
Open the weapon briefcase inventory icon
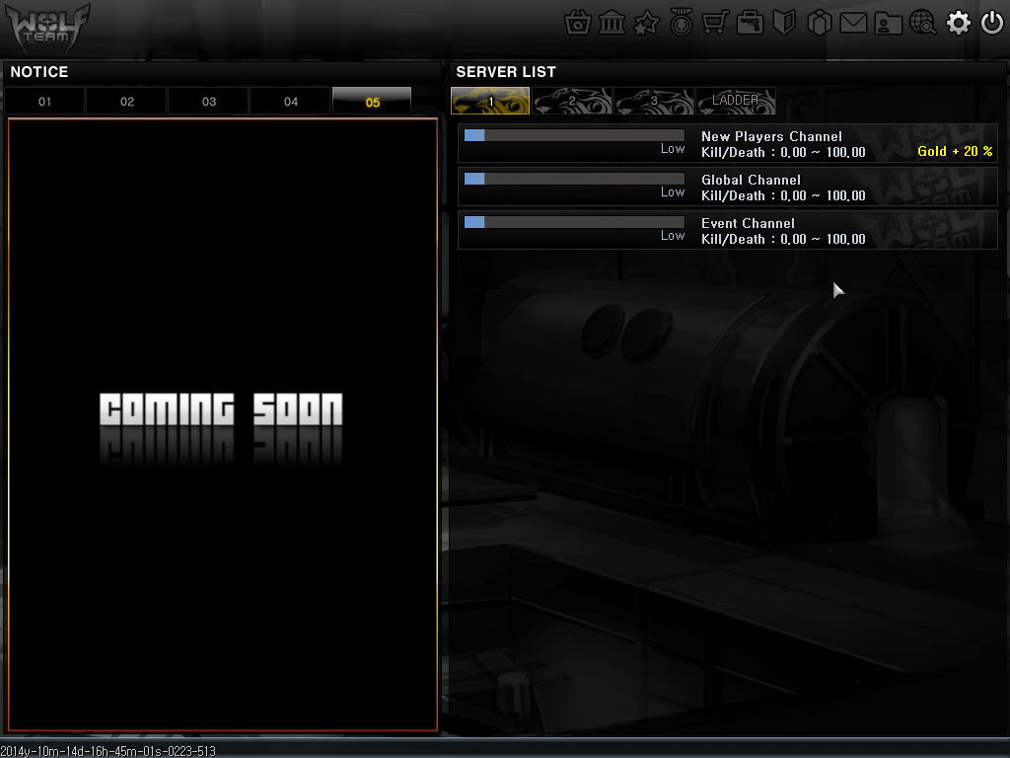pos(750,24)
